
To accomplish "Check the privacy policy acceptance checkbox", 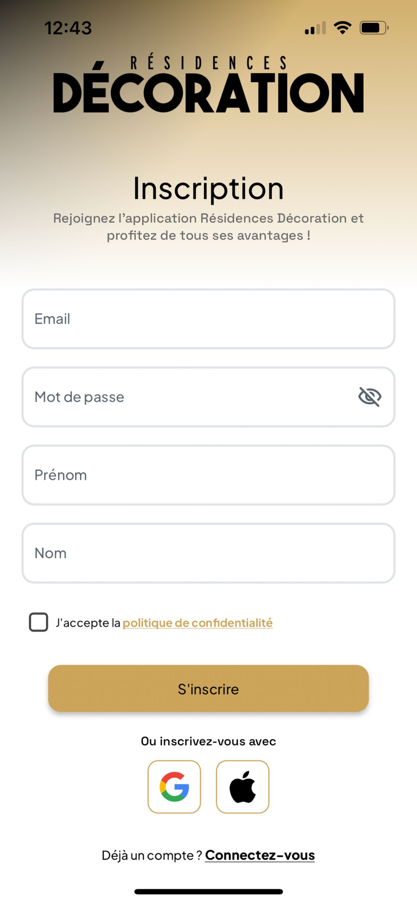I will [39, 622].
